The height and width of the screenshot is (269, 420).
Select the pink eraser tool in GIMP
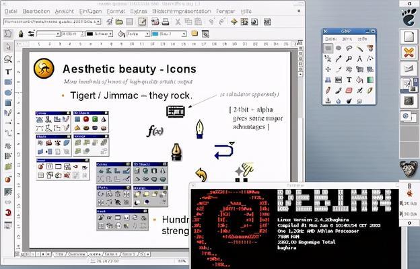(349, 91)
